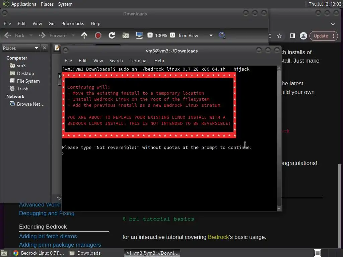Open Adding pmm package managers link
This screenshot has height=257, width=343.
[60, 245]
